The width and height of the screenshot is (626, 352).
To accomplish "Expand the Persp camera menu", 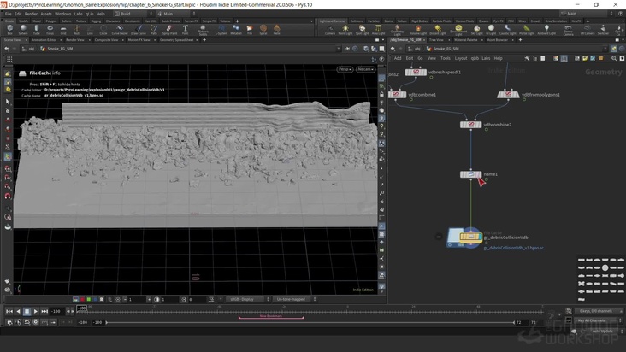I will pos(345,69).
